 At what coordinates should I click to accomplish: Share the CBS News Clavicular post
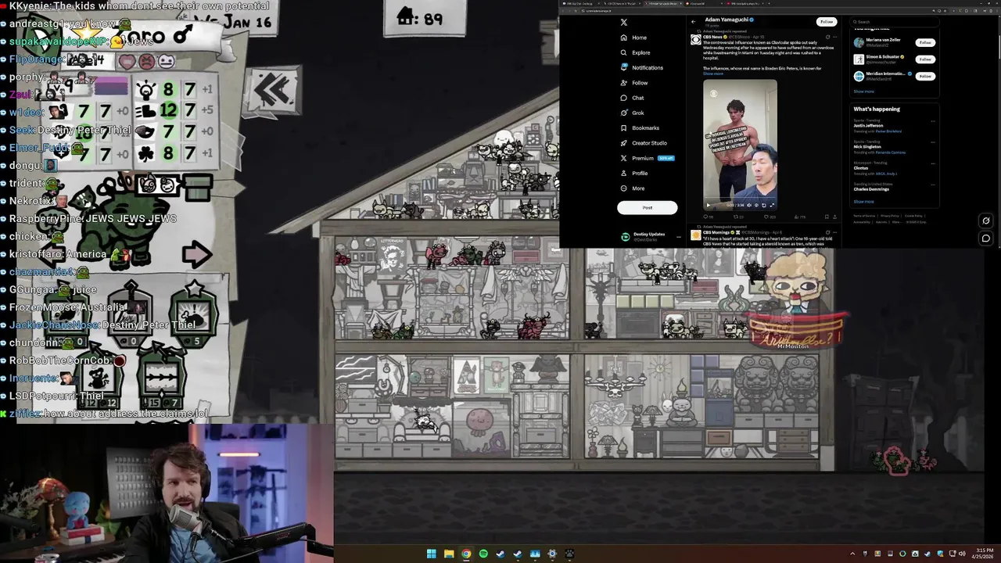[834, 217]
